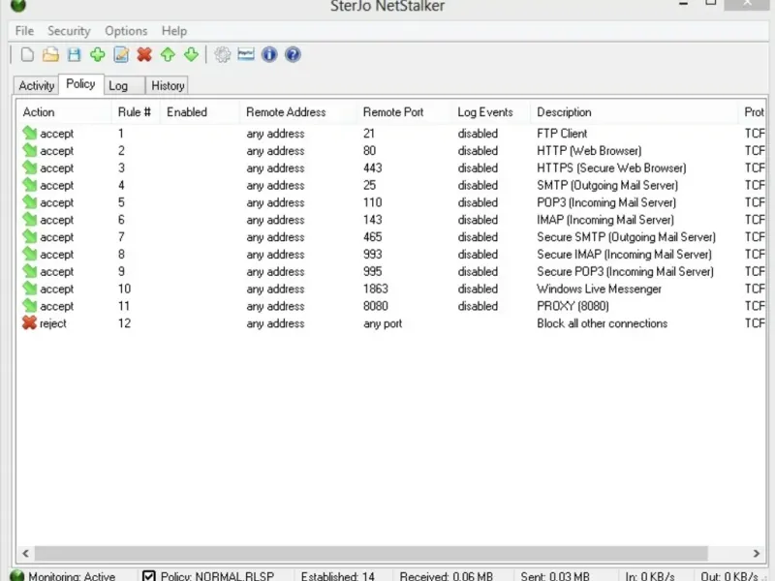Sort by the Rule # column header
The height and width of the screenshot is (581, 775).
coord(136,112)
